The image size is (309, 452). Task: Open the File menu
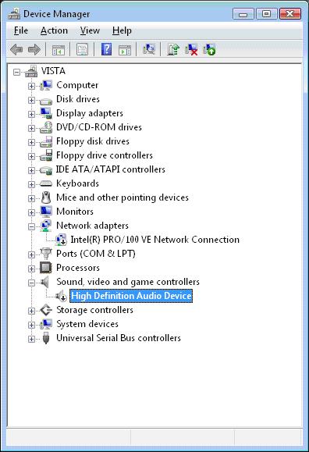click(x=21, y=30)
